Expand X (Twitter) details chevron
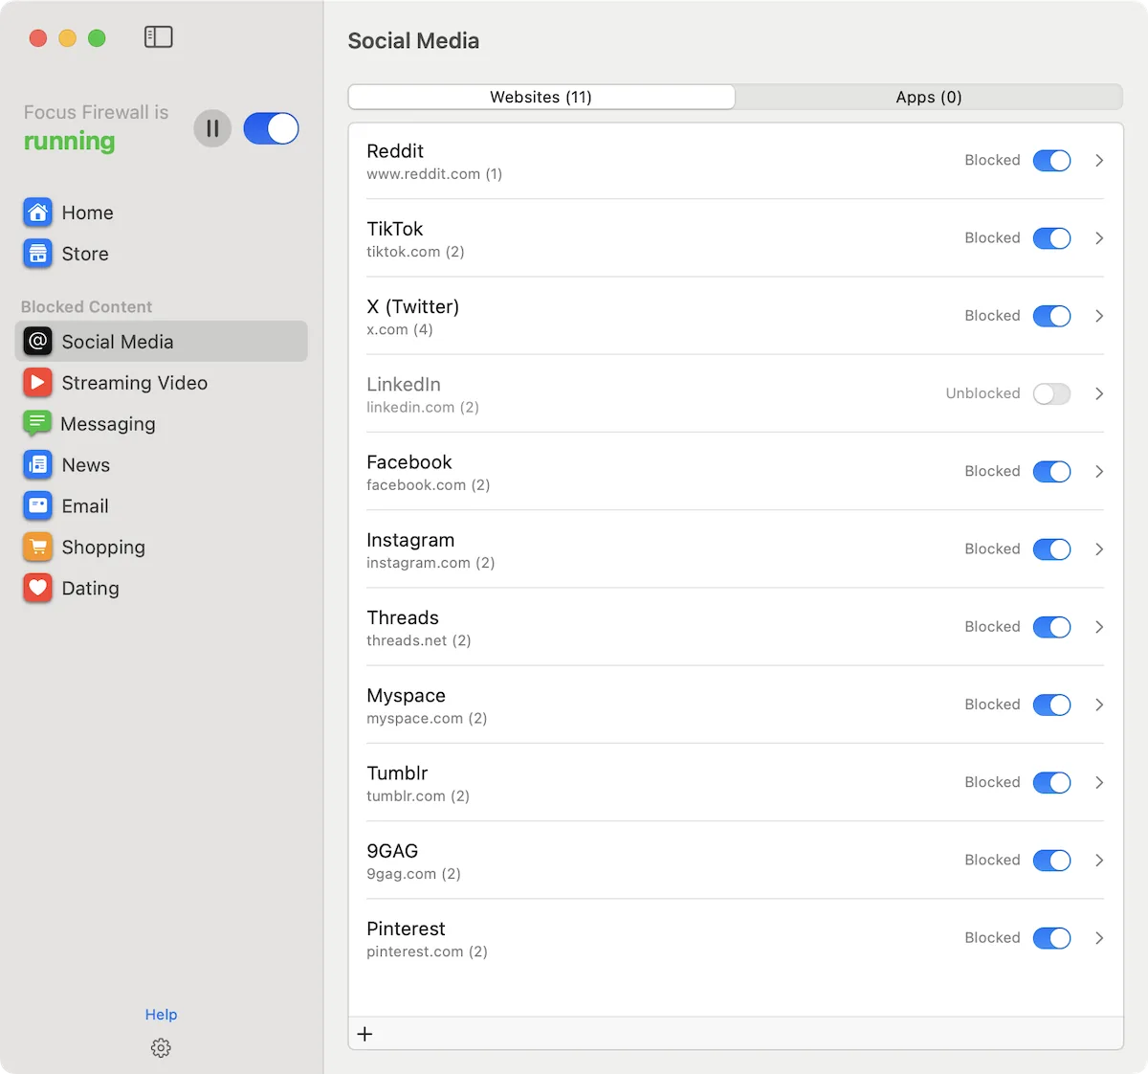Viewport: 1148px width, 1074px height. click(1099, 316)
